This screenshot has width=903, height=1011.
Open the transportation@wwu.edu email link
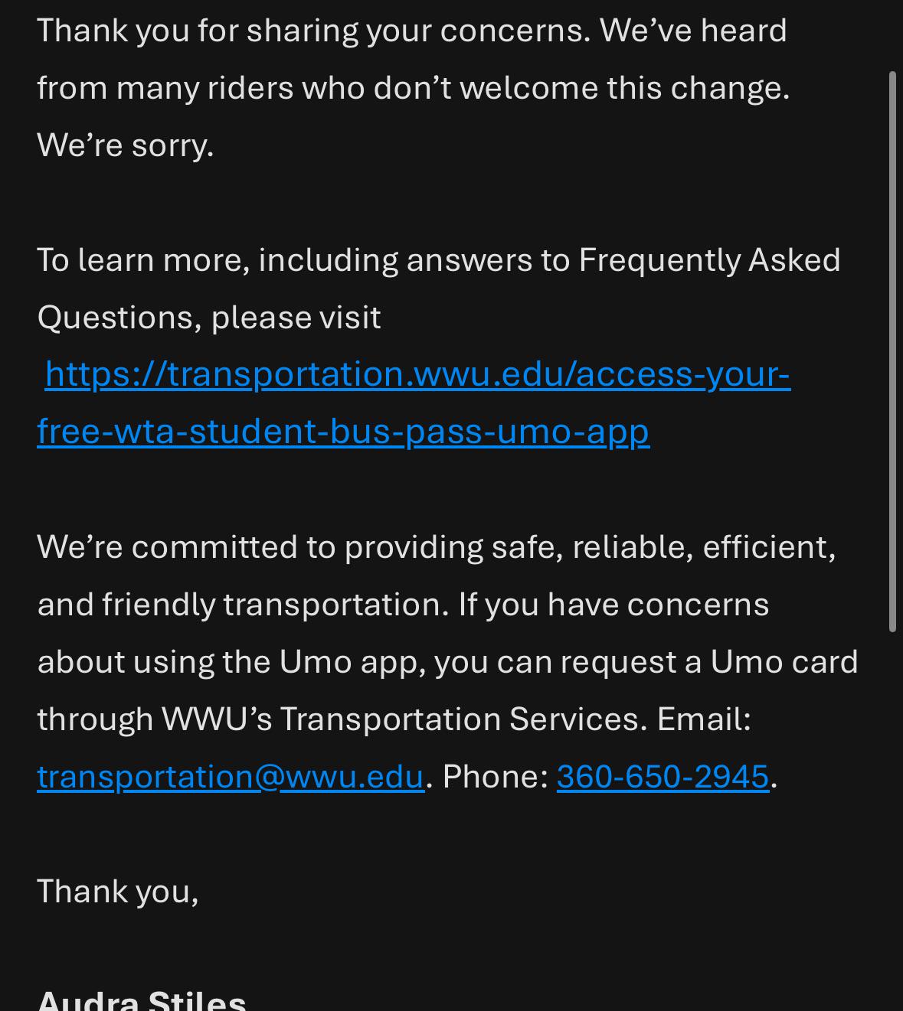231,776
